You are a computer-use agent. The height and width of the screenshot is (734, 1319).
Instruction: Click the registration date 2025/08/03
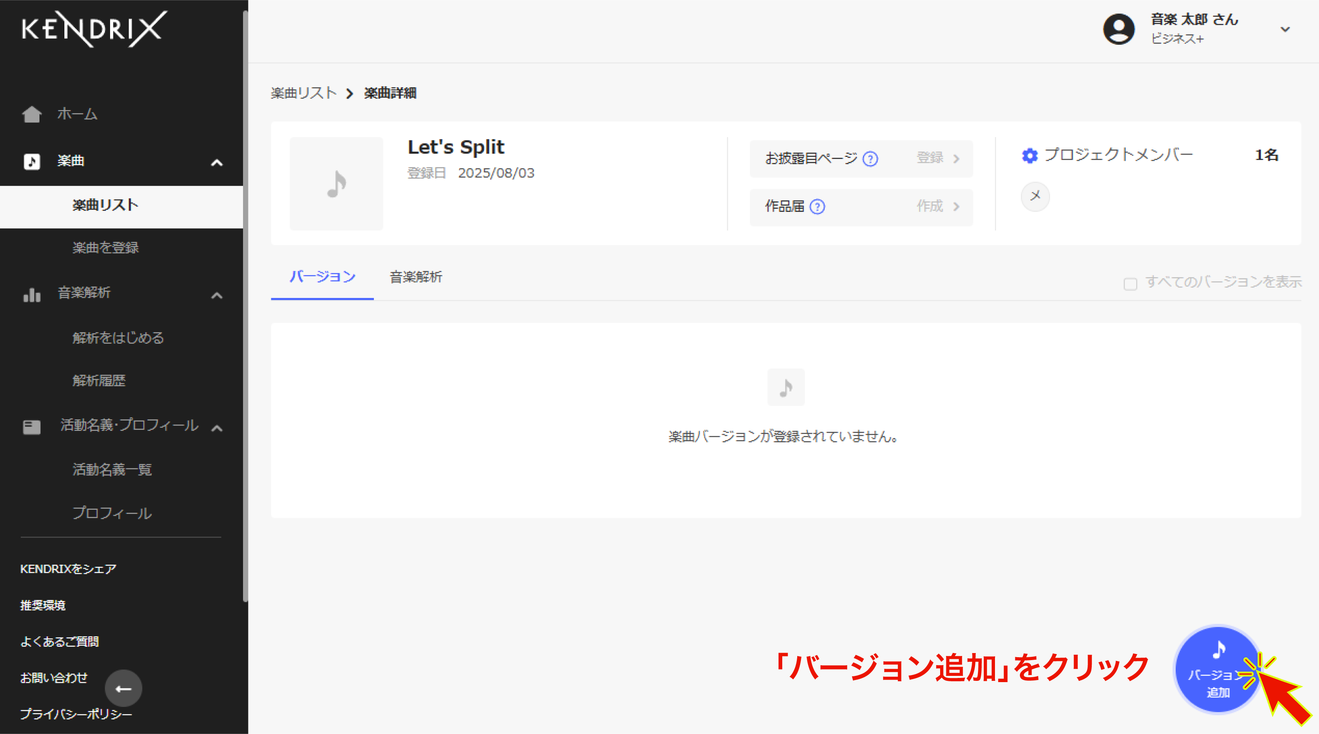click(496, 174)
